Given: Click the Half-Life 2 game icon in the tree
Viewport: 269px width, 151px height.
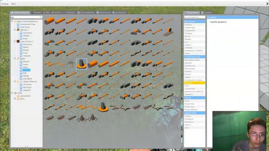Looking at the screenshot, I should [18, 30].
